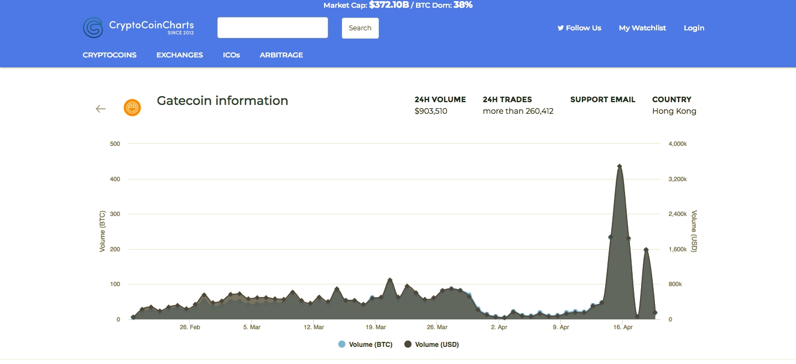Click the 16. Apr x-axis label

(x=623, y=328)
